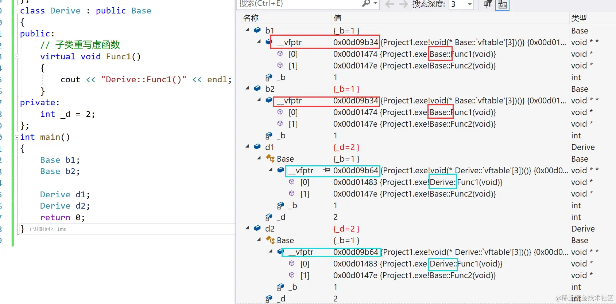
Task: Click the field icon beside b1's __vfptr
Action: [269, 42]
